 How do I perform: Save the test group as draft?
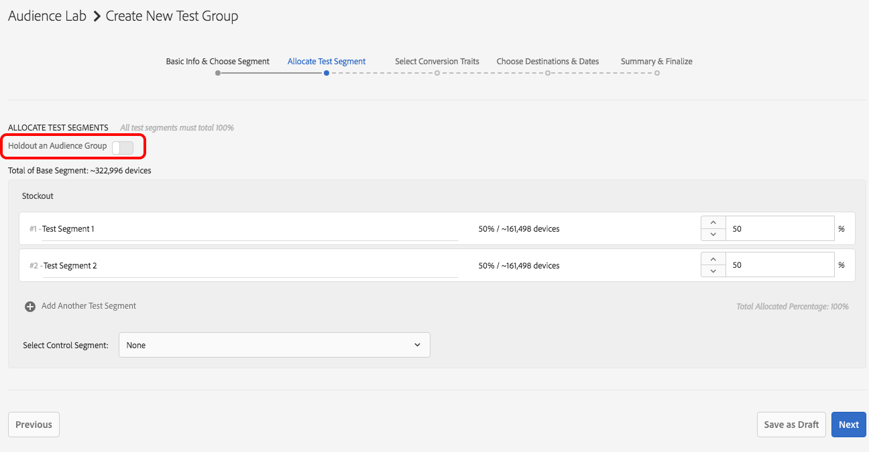791,425
